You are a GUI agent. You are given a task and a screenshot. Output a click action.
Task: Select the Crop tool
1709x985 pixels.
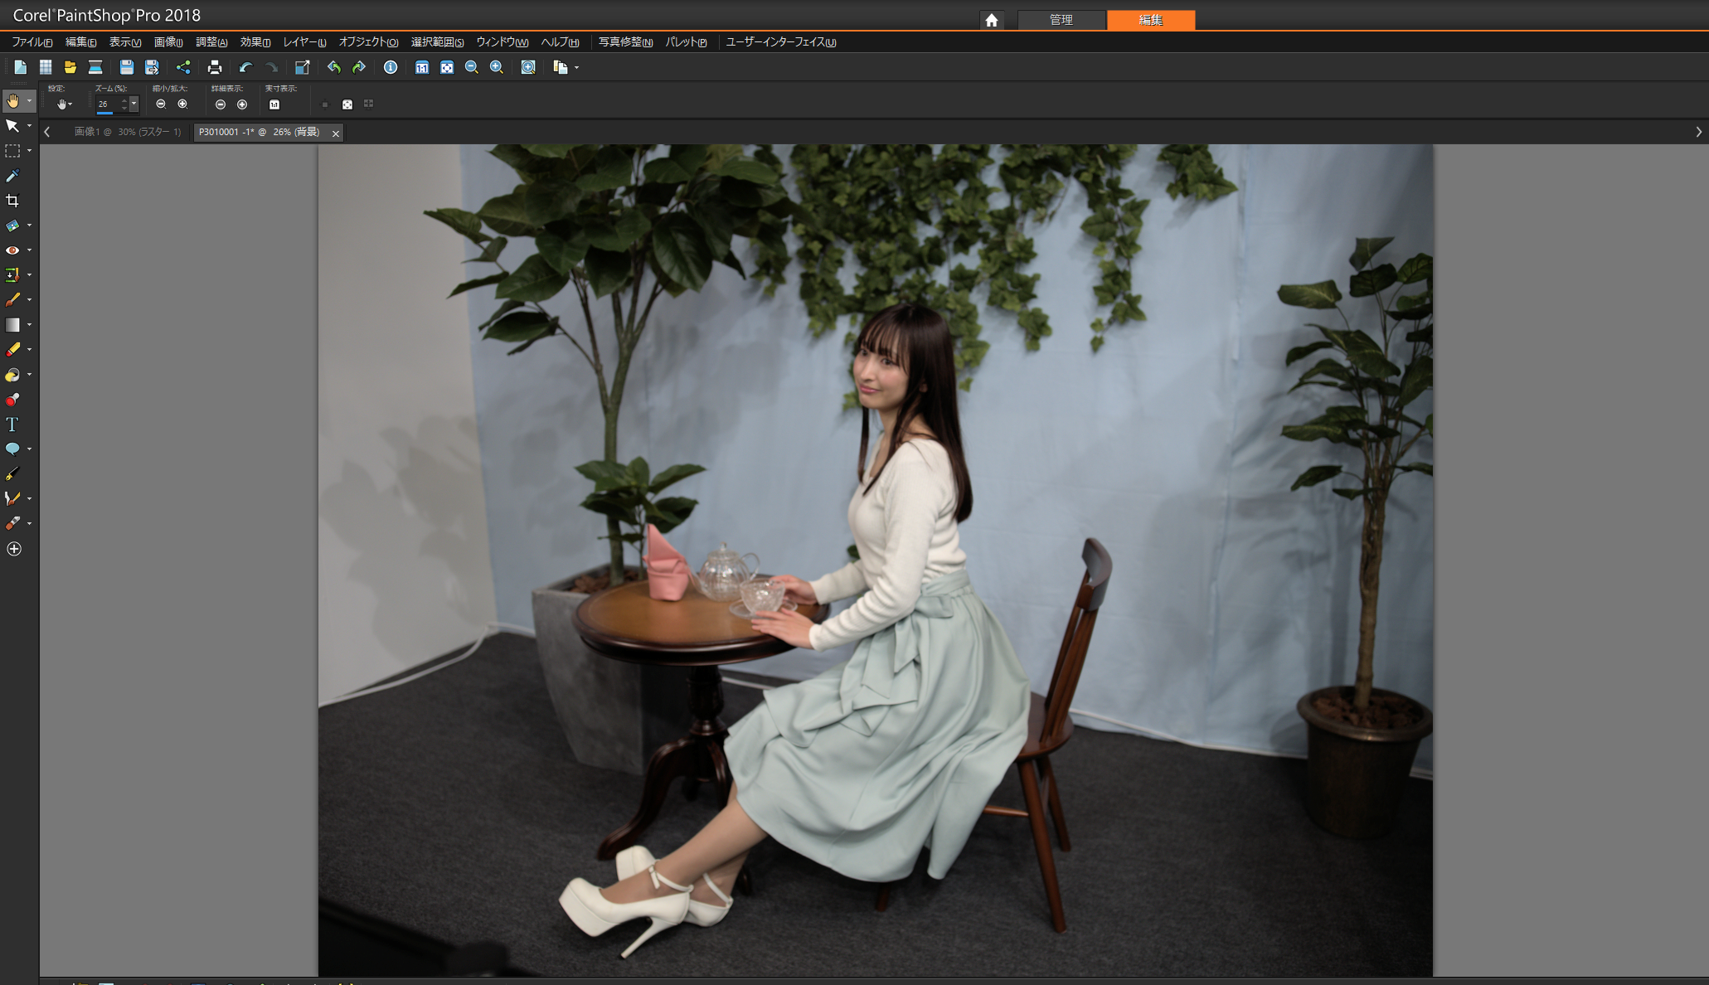(x=12, y=201)
